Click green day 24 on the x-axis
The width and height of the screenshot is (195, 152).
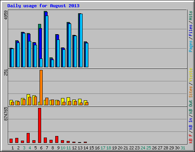(x=143, y=148)
